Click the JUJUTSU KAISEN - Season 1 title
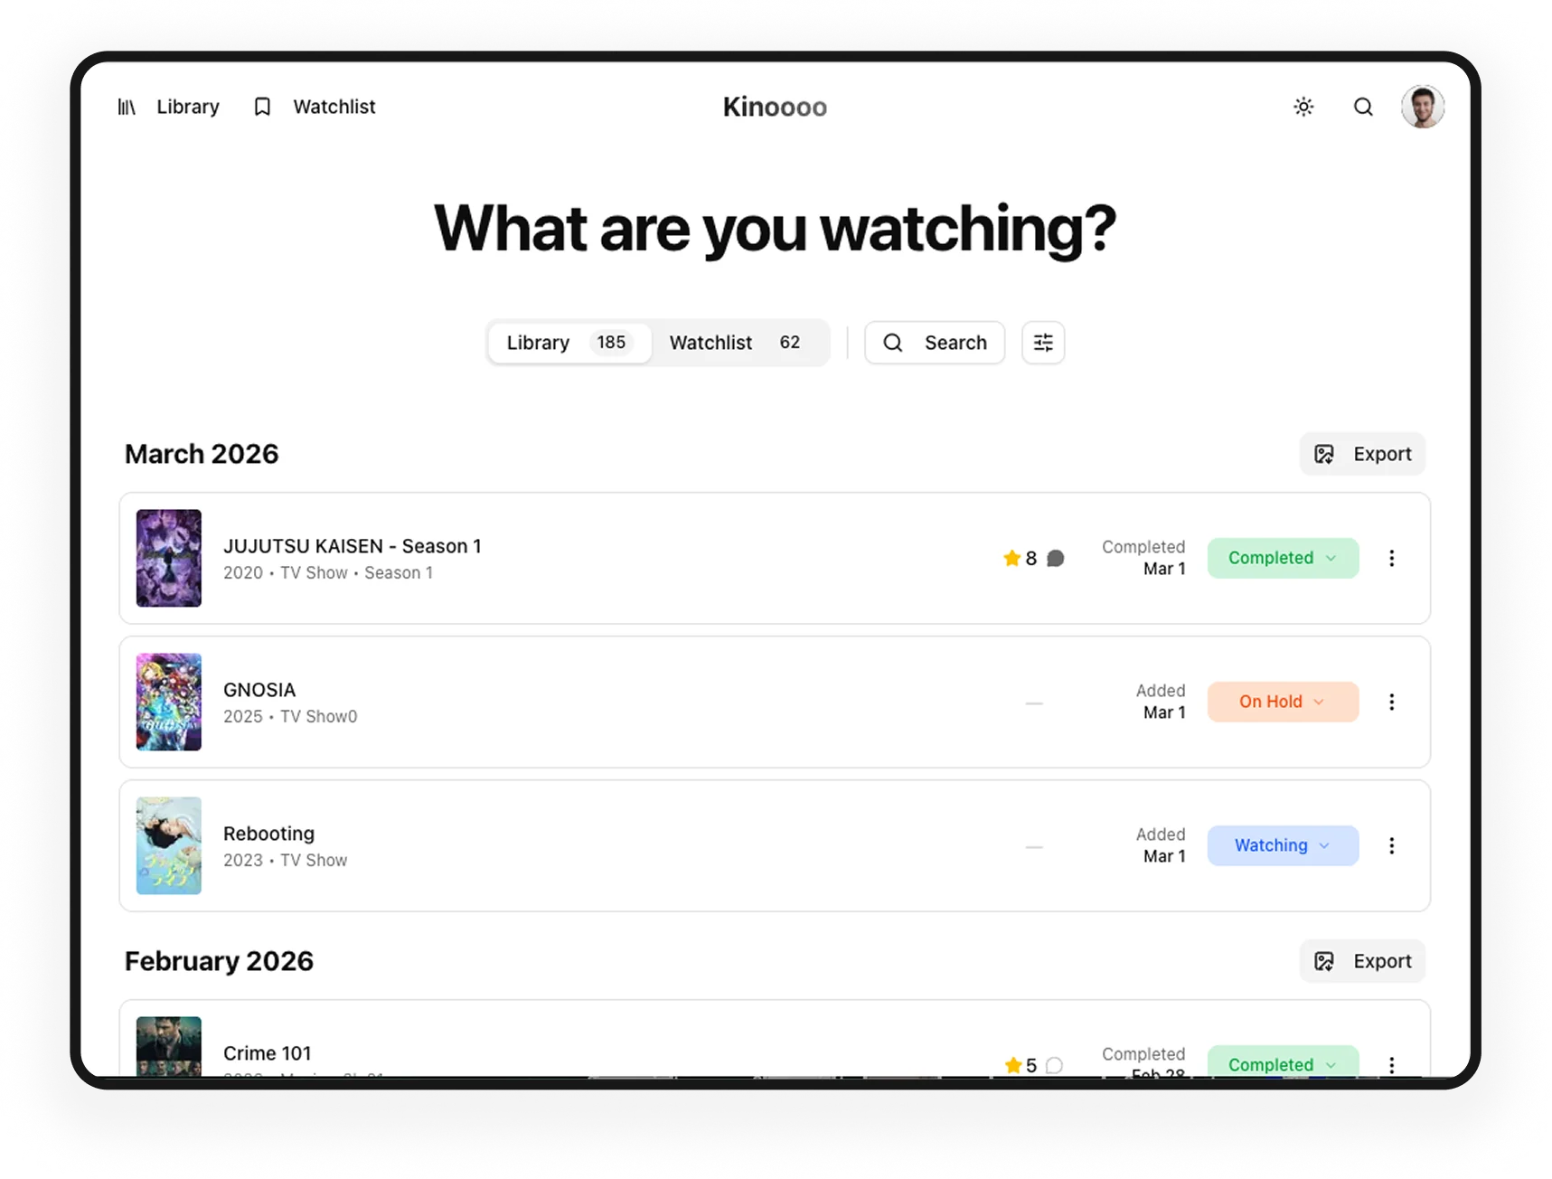Screen dimensions: 1552x1179 tap(353, 546)
